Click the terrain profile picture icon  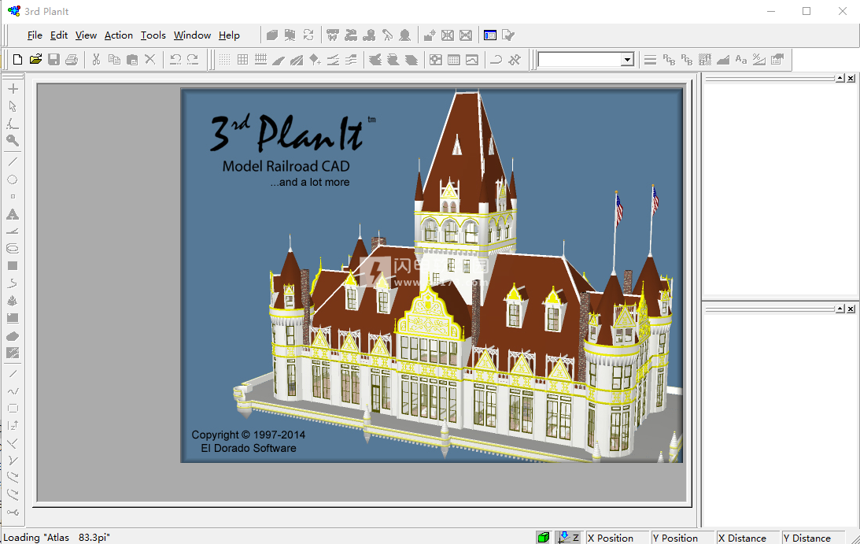pyautogui.click(x=472, y=59)
